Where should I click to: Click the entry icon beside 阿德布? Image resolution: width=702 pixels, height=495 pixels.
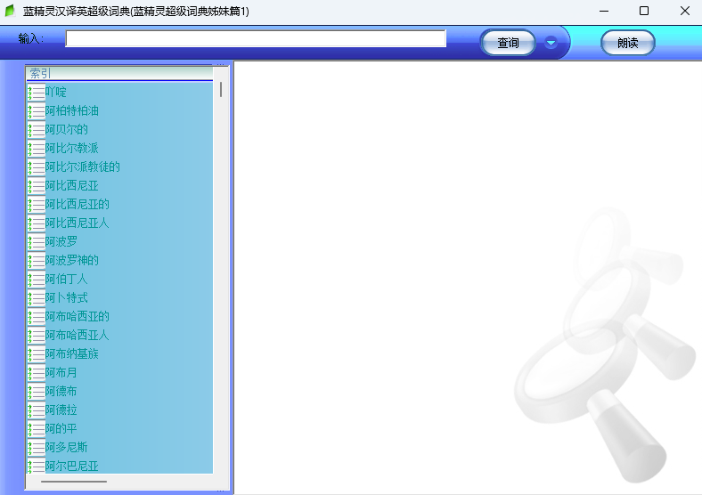click(x=37, y=392)
